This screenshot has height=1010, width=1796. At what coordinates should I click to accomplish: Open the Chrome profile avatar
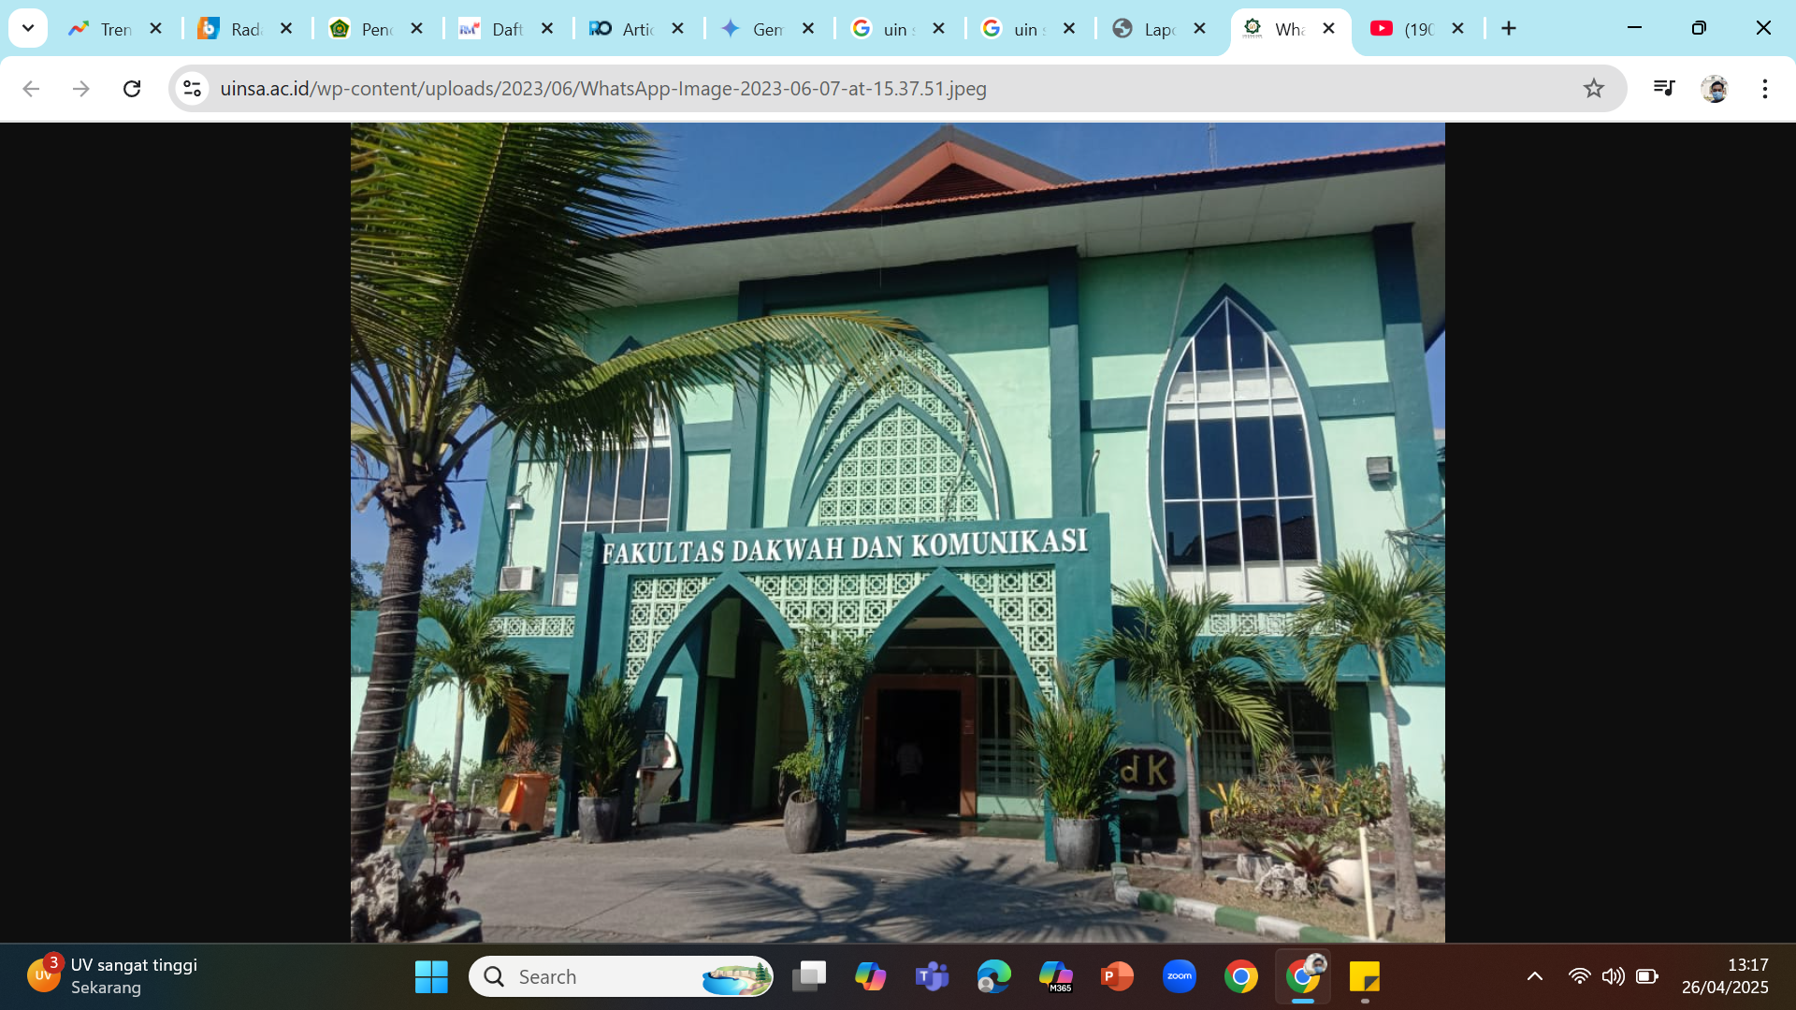[x=1716, y=89]
